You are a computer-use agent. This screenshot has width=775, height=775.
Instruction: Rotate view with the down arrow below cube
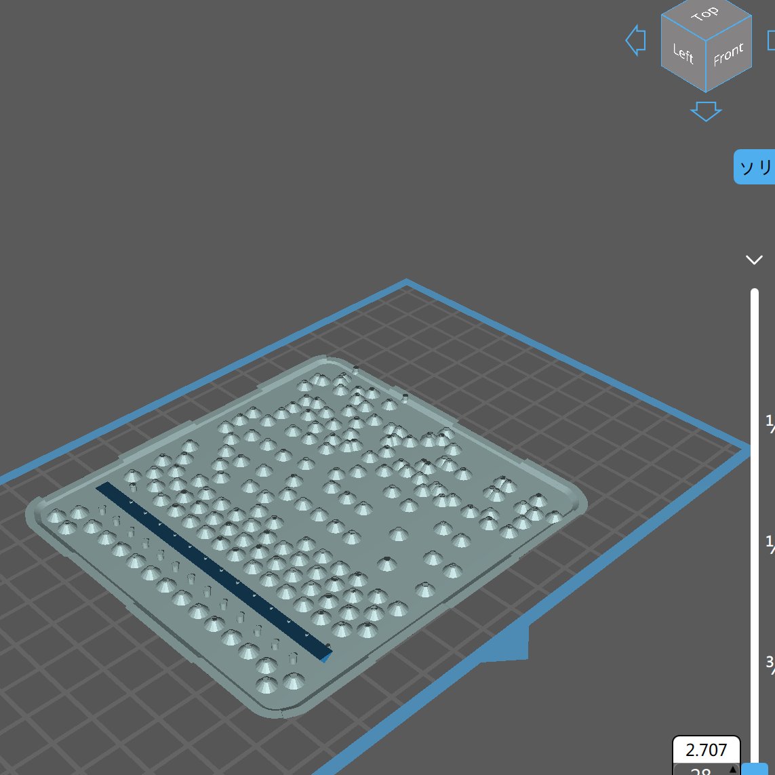[x=706, y=111]
